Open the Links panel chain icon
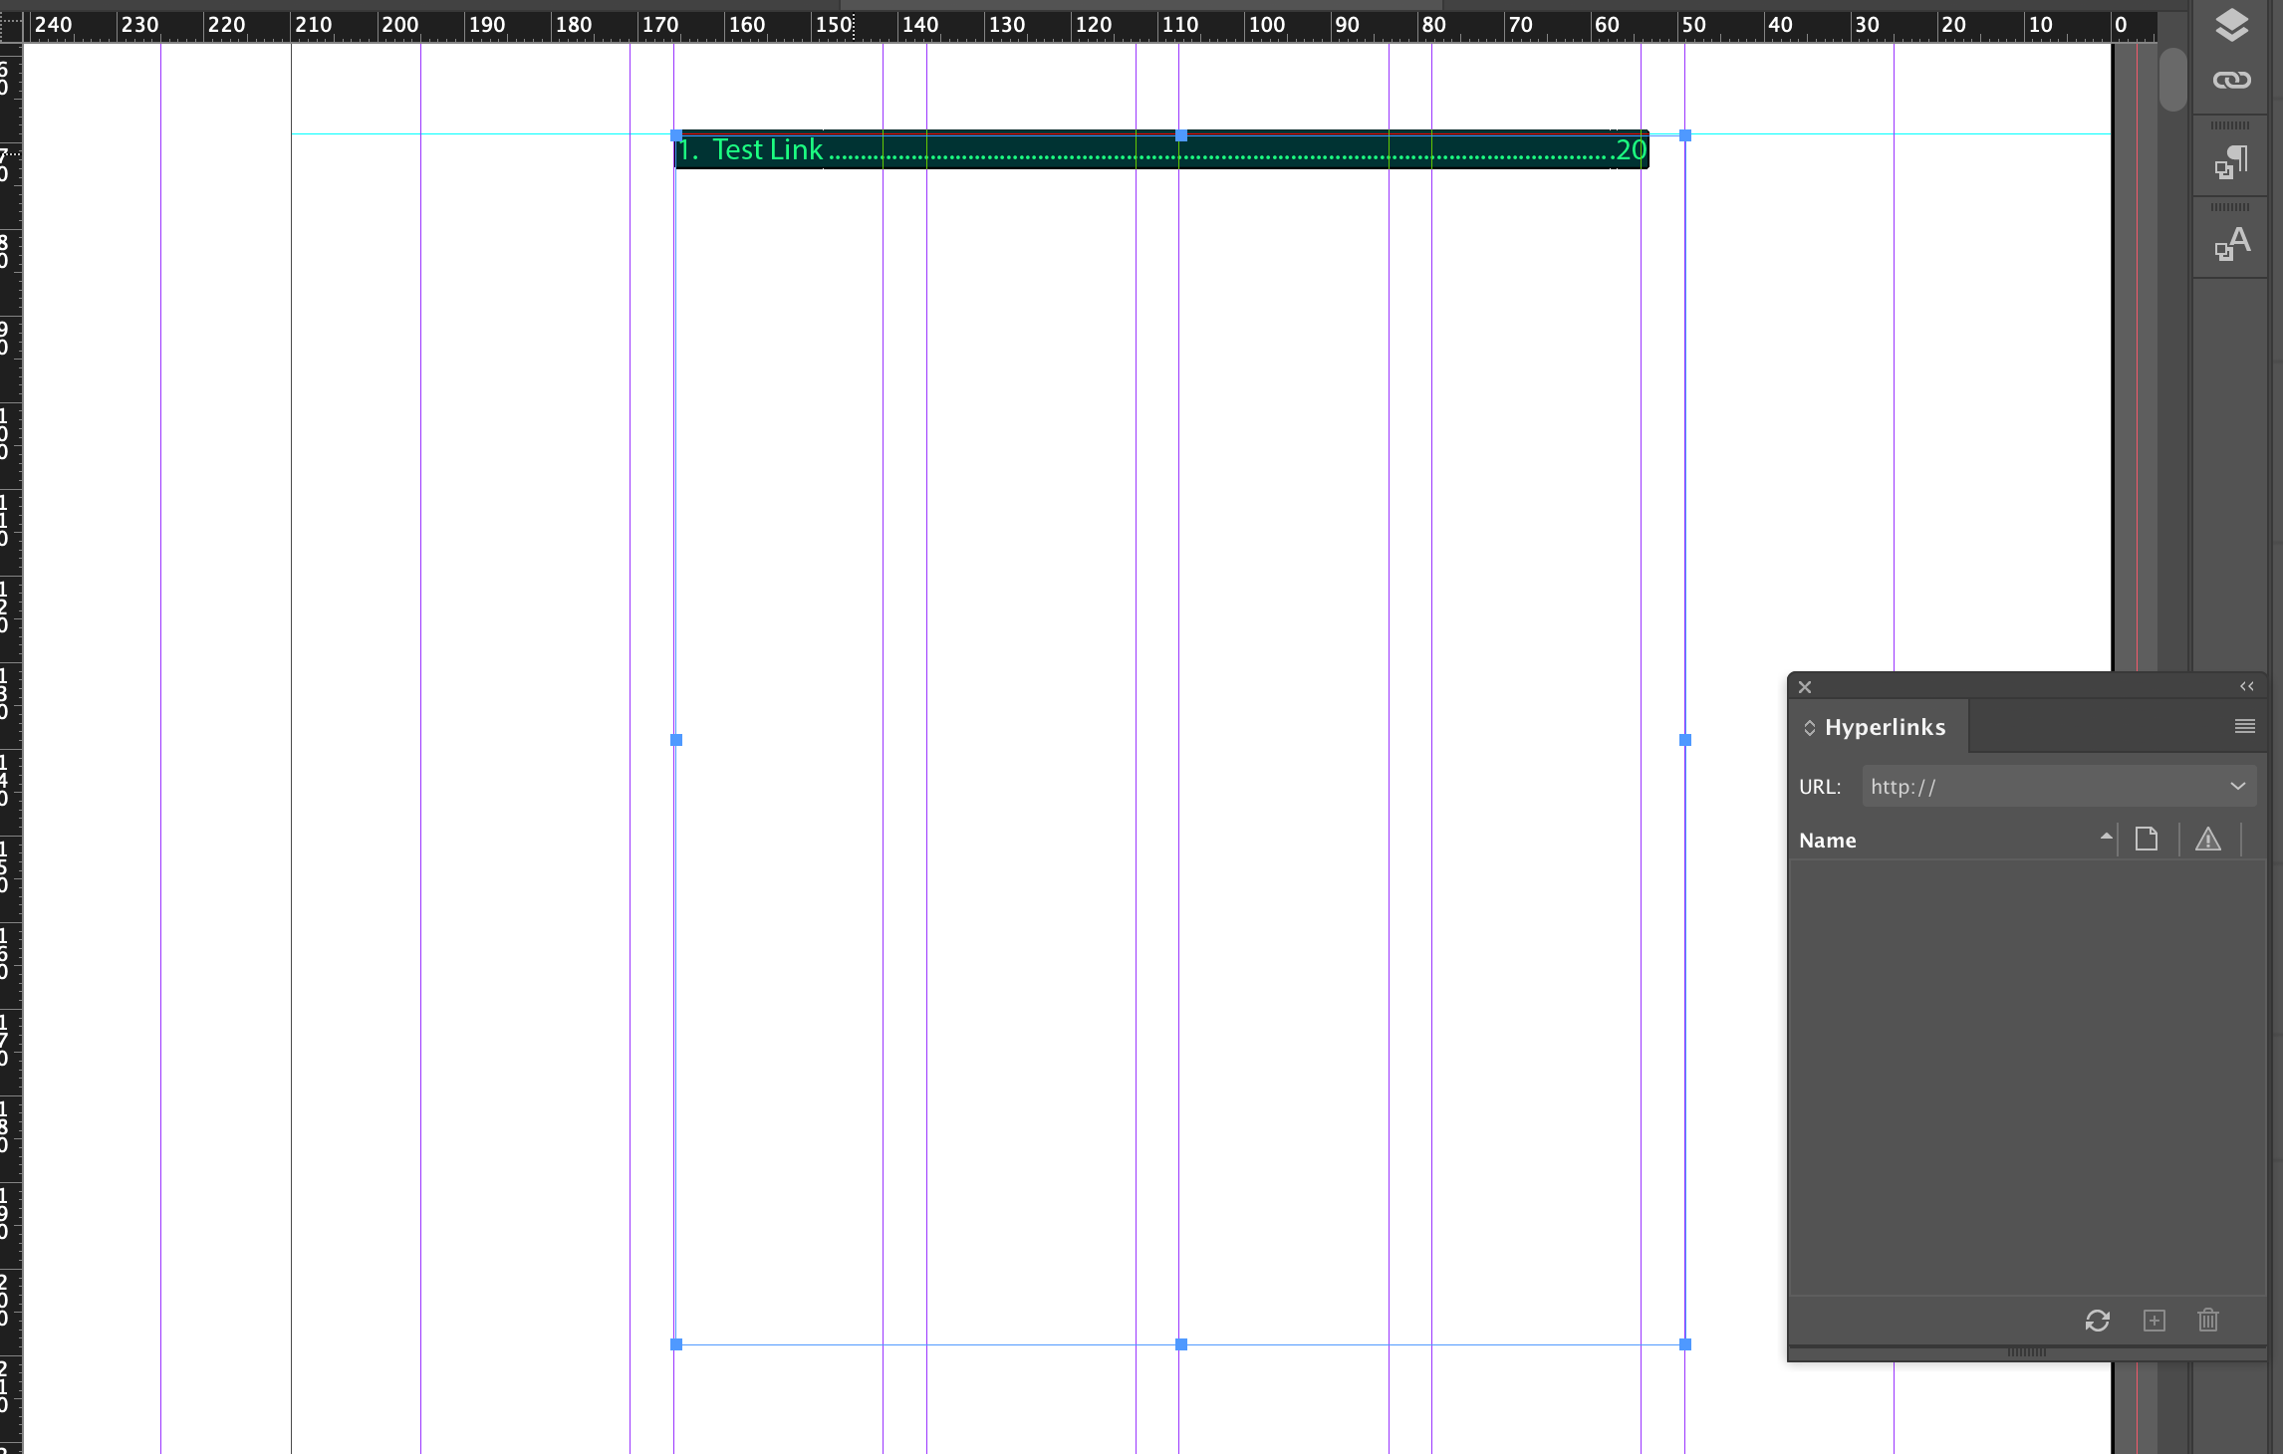 2231,80
